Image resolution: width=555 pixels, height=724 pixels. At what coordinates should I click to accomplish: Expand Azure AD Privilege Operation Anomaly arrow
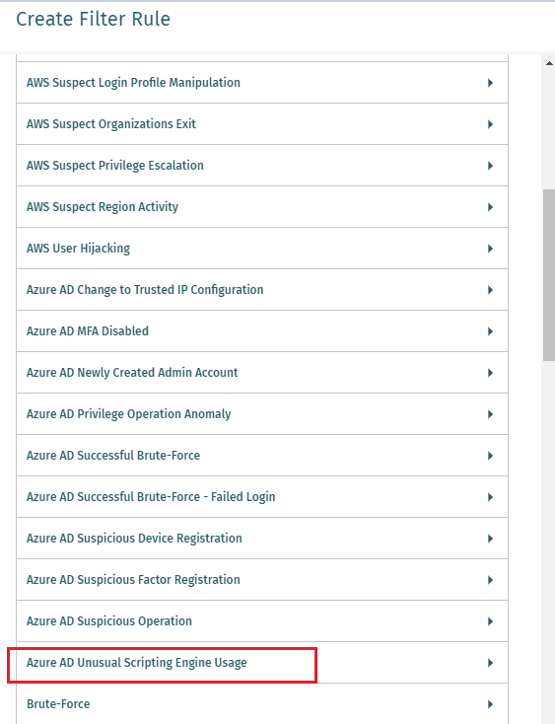click(490, 414)
